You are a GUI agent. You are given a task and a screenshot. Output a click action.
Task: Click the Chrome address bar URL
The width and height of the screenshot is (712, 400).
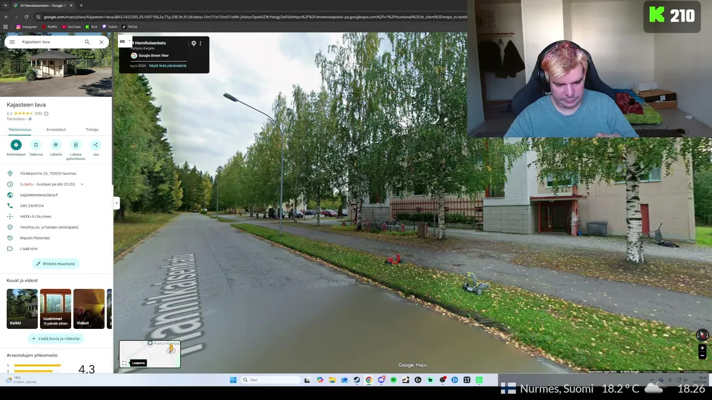255,17
